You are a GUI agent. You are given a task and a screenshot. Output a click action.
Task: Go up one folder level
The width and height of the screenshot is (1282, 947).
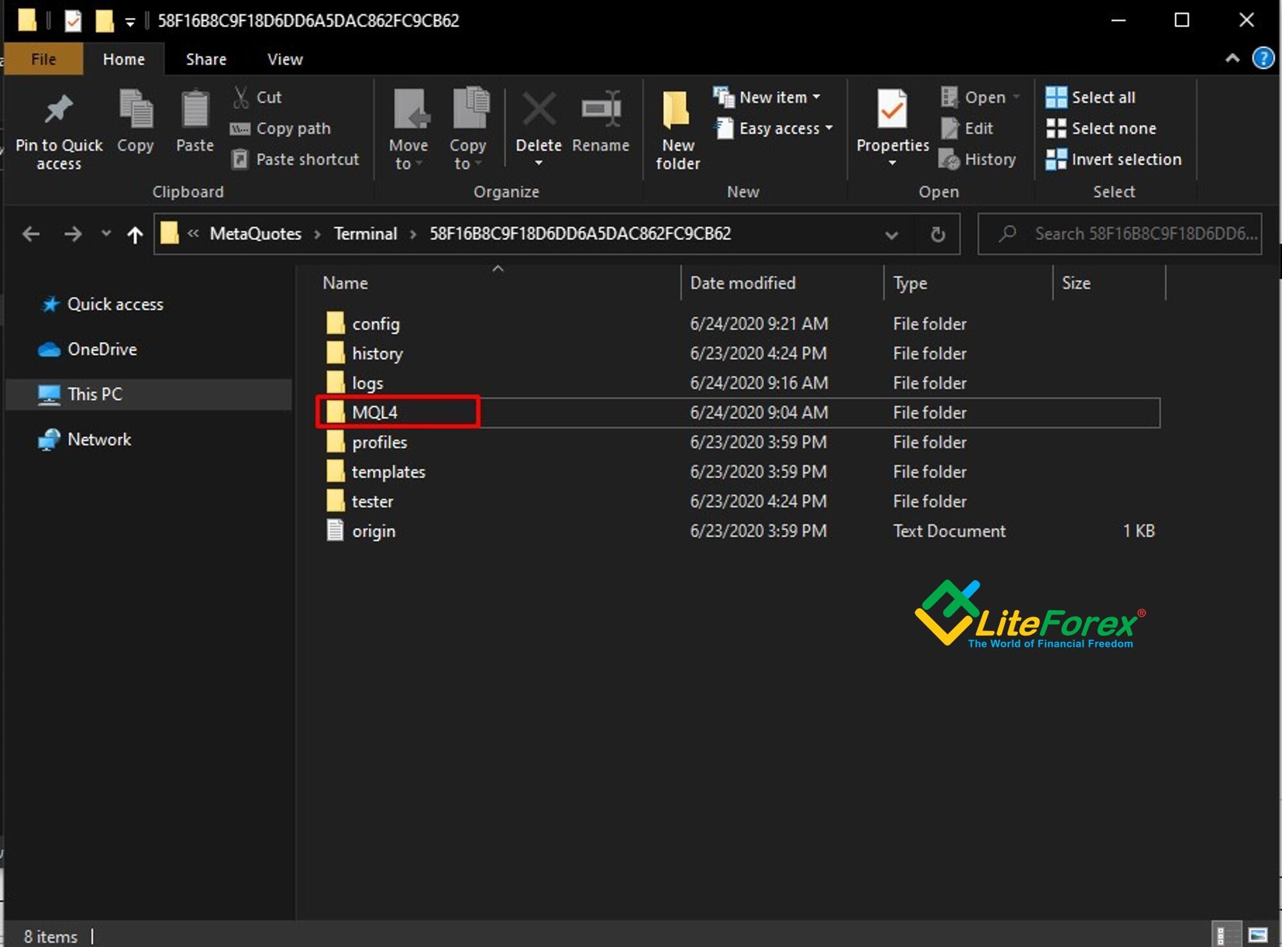coord(135,235)
